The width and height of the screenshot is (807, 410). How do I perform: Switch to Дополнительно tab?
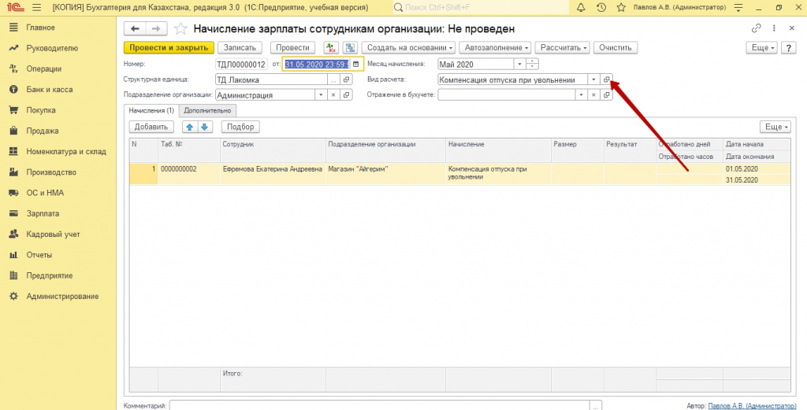tap(207, 110)
